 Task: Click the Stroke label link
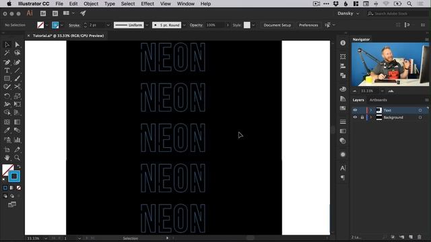tap(74, 25)
